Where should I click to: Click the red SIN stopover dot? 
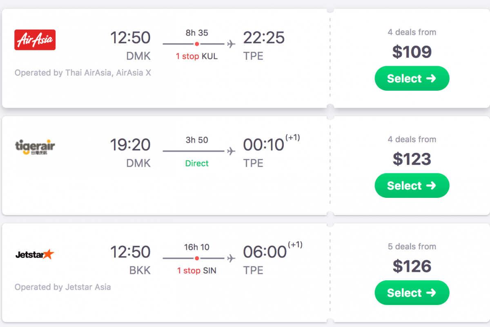coord(197,258)
